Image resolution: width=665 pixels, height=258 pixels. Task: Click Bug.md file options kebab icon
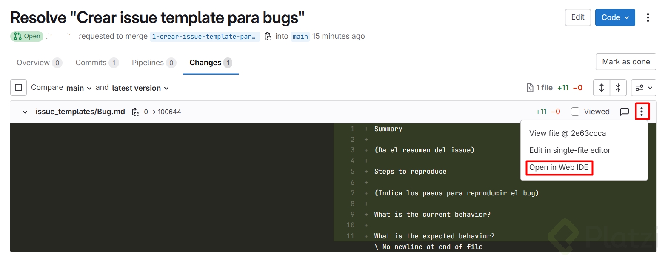pyautogui.click(x=642, y=112)
